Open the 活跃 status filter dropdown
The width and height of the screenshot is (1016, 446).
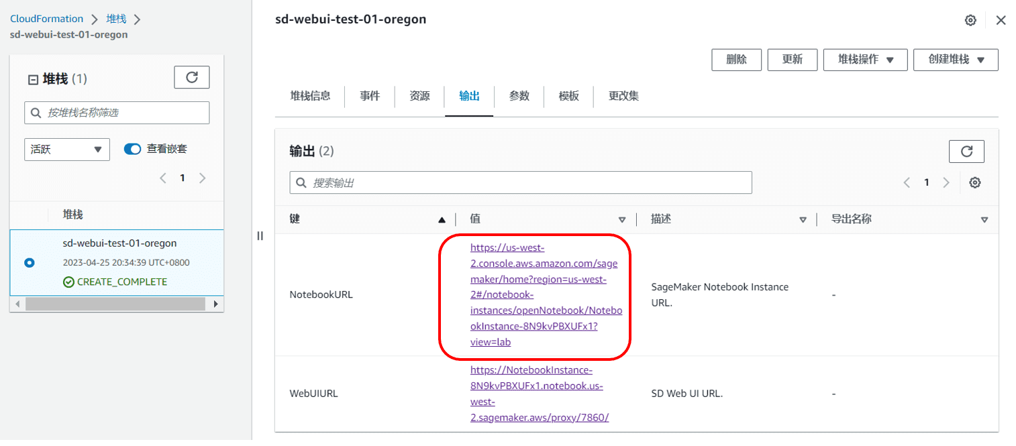[66, 149]
